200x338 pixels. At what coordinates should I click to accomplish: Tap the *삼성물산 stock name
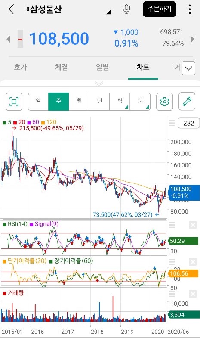44,9
